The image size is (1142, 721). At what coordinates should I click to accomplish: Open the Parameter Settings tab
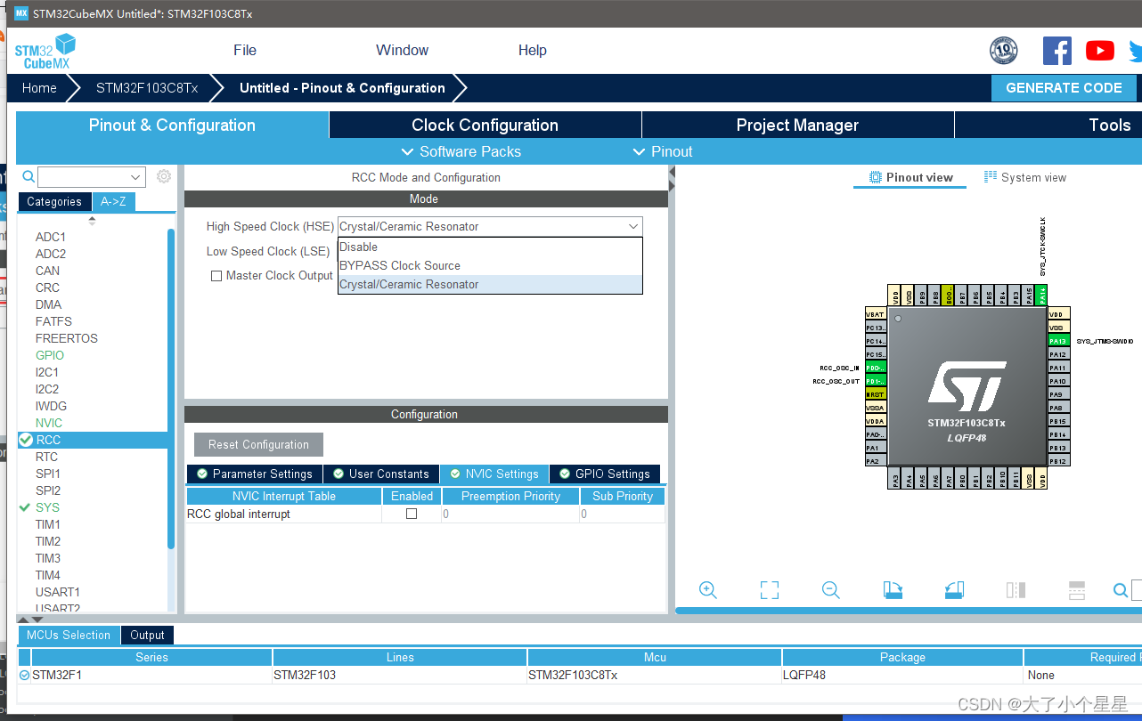pos(255,474)
